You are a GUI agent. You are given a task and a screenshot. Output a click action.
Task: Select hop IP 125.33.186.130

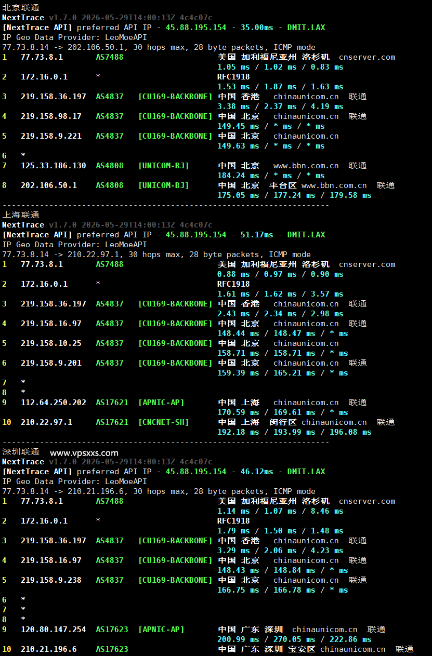tap(54, 166)
